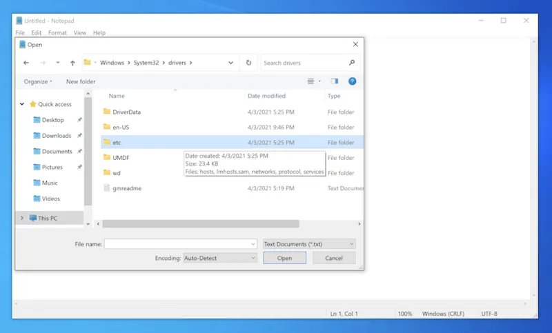Click the Open button

point(284,258)
